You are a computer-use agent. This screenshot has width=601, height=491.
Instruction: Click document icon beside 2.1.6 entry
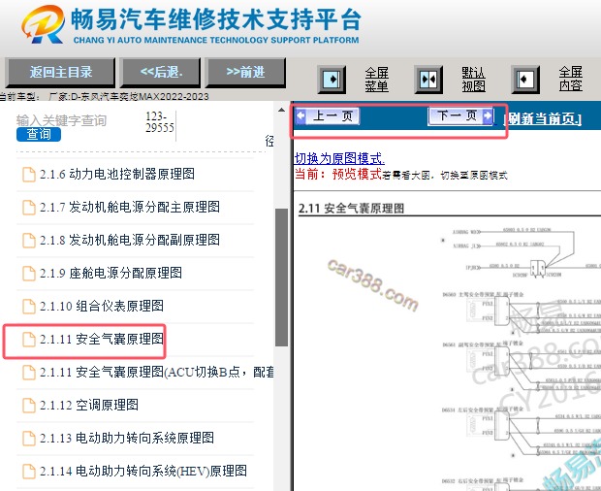click(29, 175)
